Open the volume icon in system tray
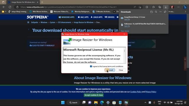 click(168, 102)
